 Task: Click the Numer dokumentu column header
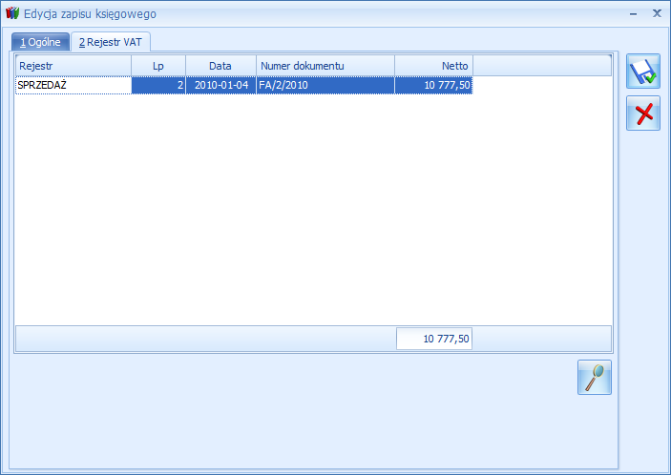pos(325,66)
